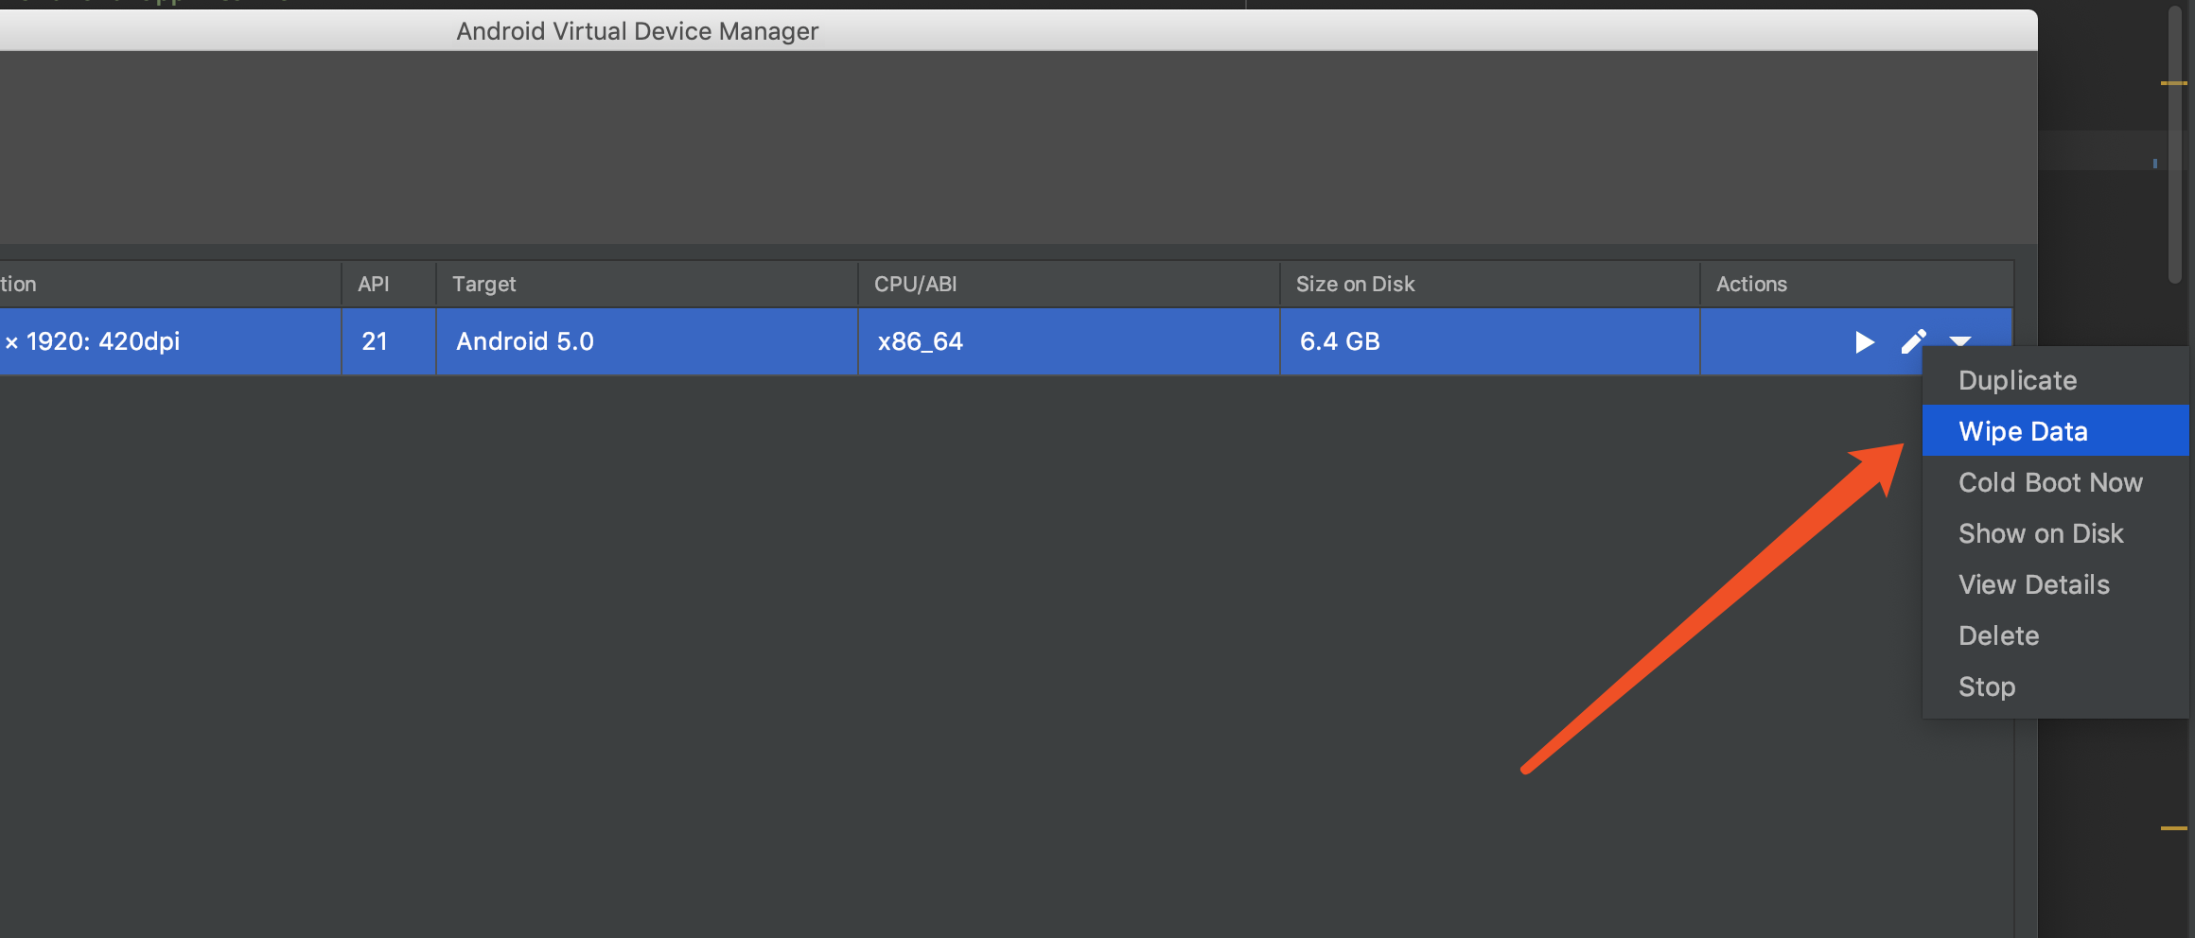Select the Android 5.0 target cell
Viewport: 2195px width, 938px height.
(x=647, y=341)
